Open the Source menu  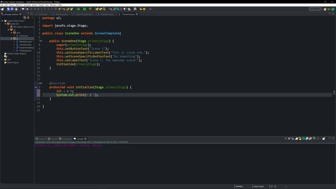[12, 5]
